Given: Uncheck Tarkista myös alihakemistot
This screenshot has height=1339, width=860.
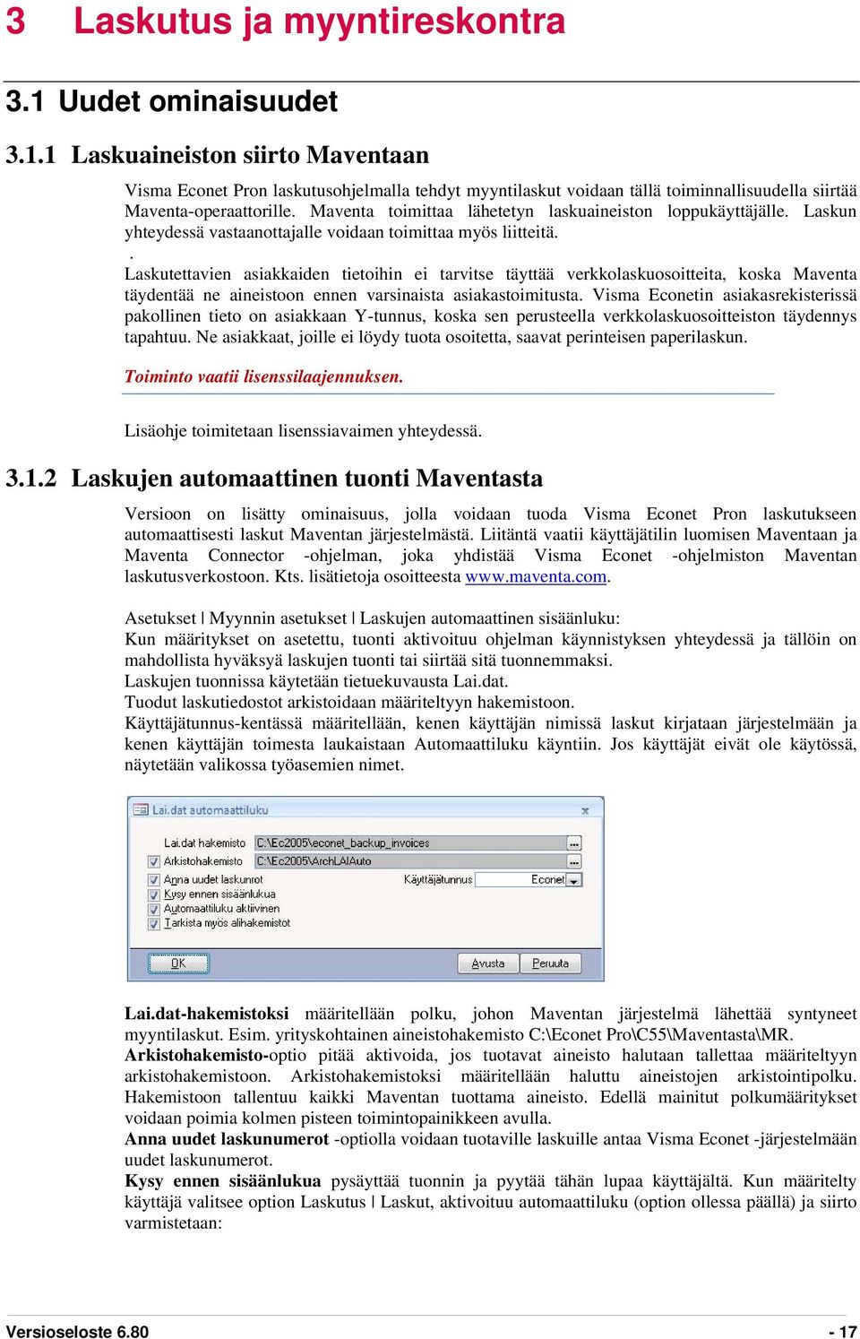Looking at the screenshot, I should click(154, 923).
